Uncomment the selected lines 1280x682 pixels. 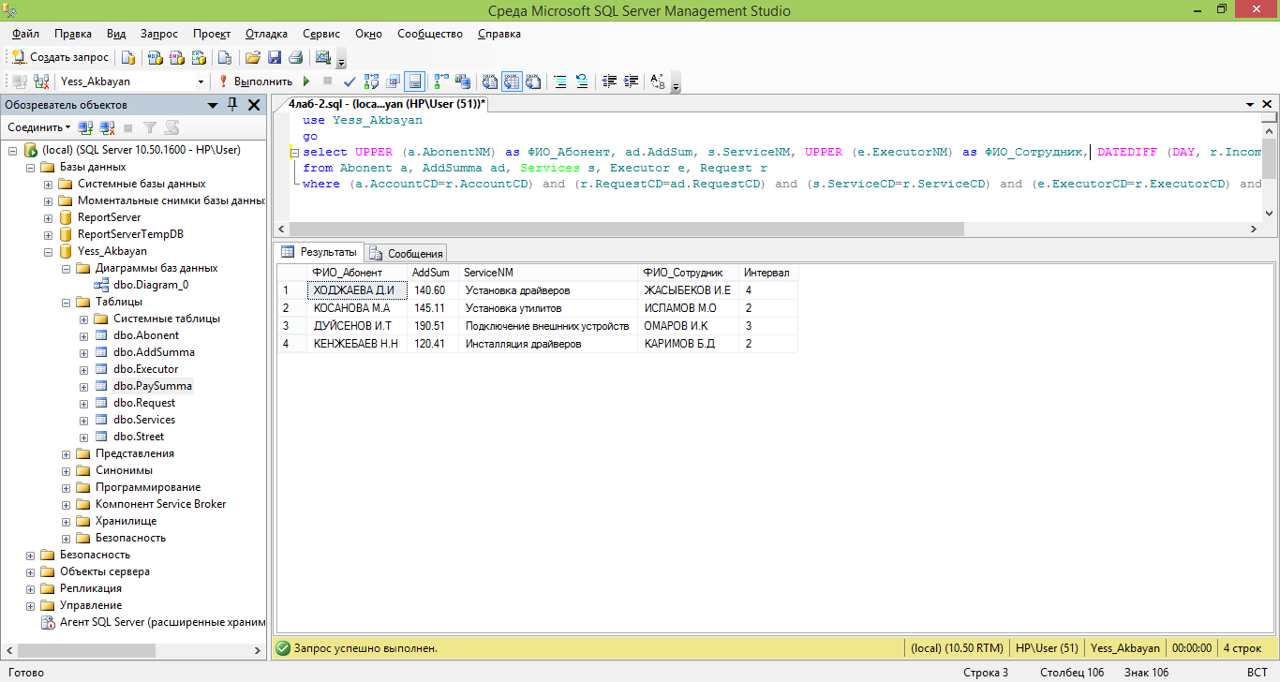[x=582, y=82]
